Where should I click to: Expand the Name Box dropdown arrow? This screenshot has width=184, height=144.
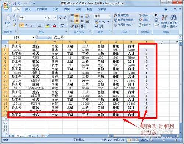tap(33, 37)
